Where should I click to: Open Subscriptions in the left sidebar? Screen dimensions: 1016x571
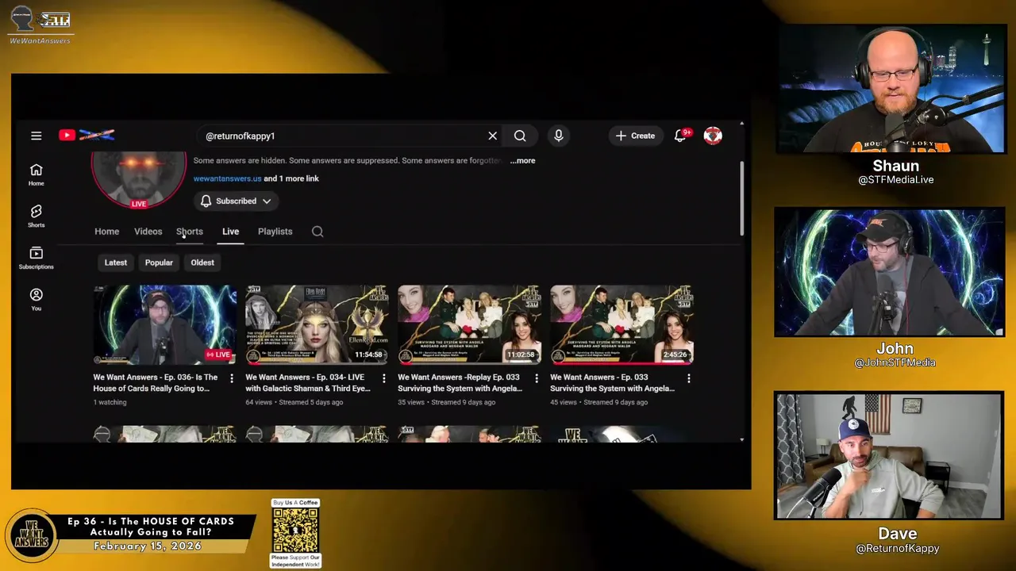pyautogui.click(x=36, y=258)
